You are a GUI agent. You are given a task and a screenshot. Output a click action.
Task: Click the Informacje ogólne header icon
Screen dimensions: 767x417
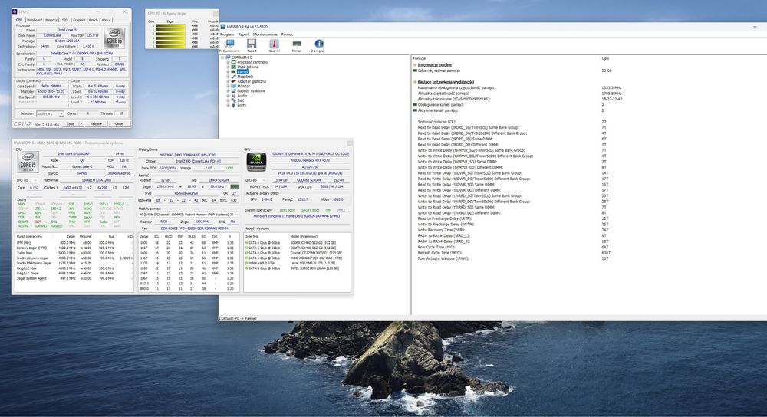(415, 64)
